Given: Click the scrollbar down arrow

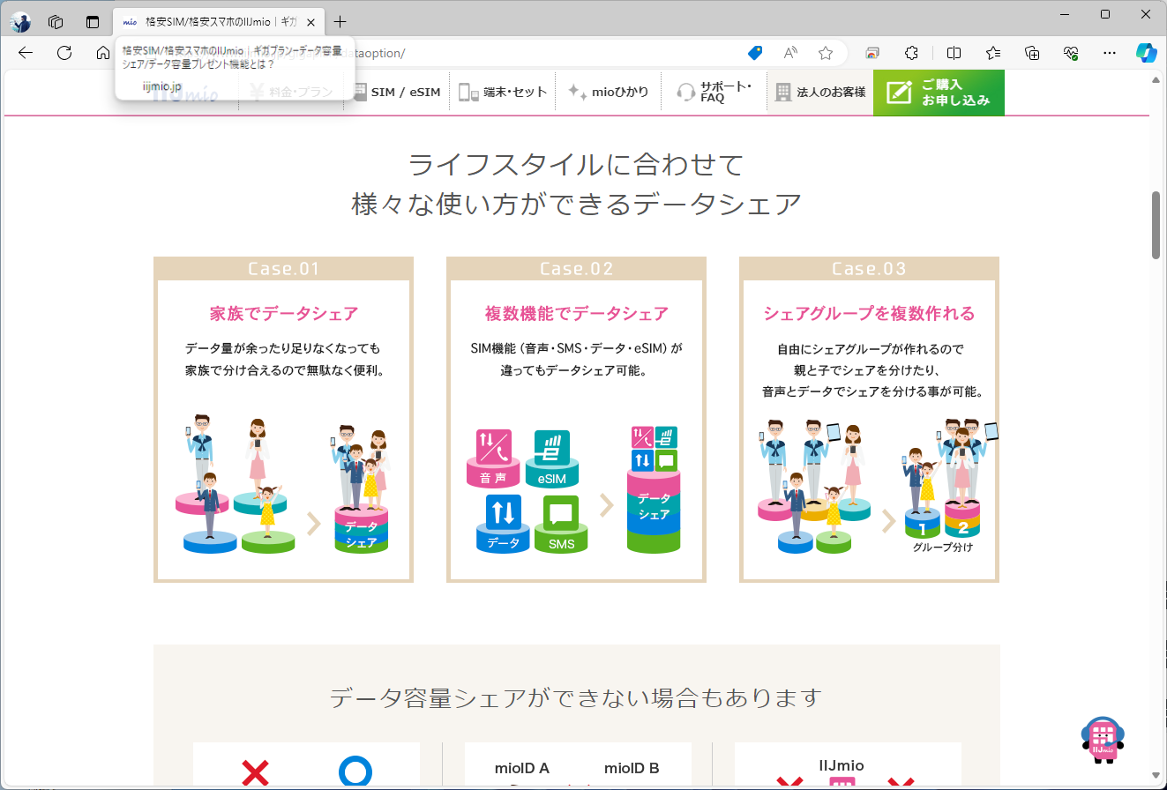Looking at the screenshot, I should (x=1156, y=775).
